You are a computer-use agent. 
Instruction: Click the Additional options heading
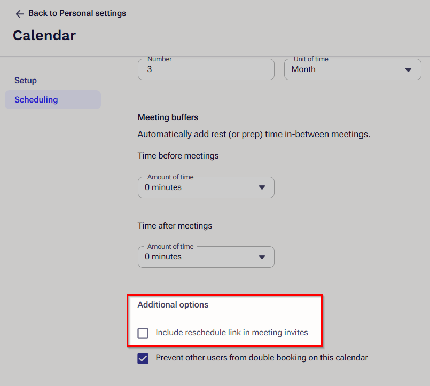coord(173,304)
